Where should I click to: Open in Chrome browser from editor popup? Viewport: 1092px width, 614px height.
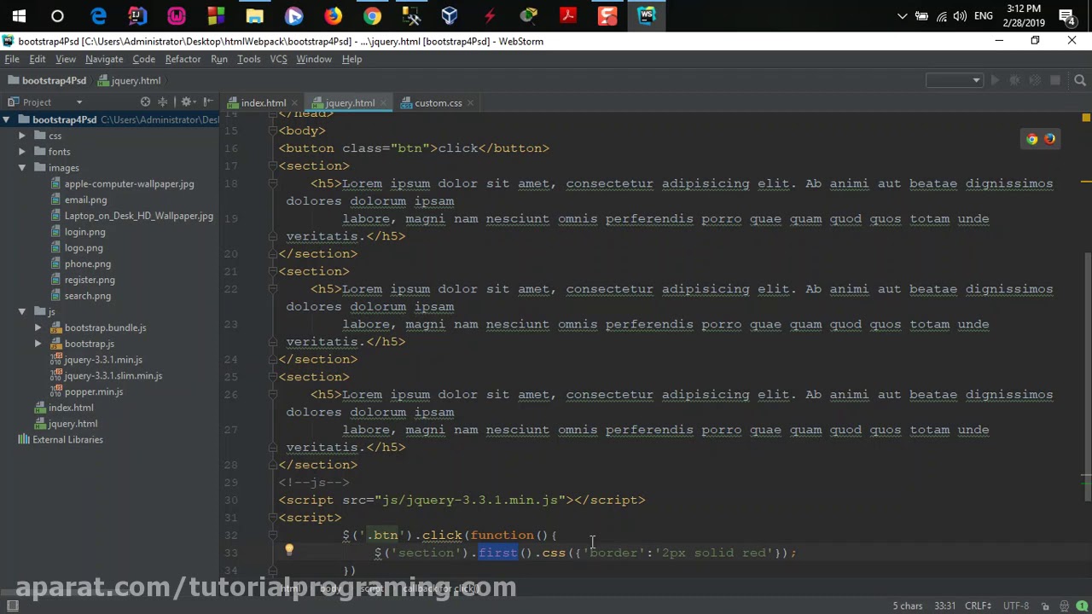click(1032, 139)
